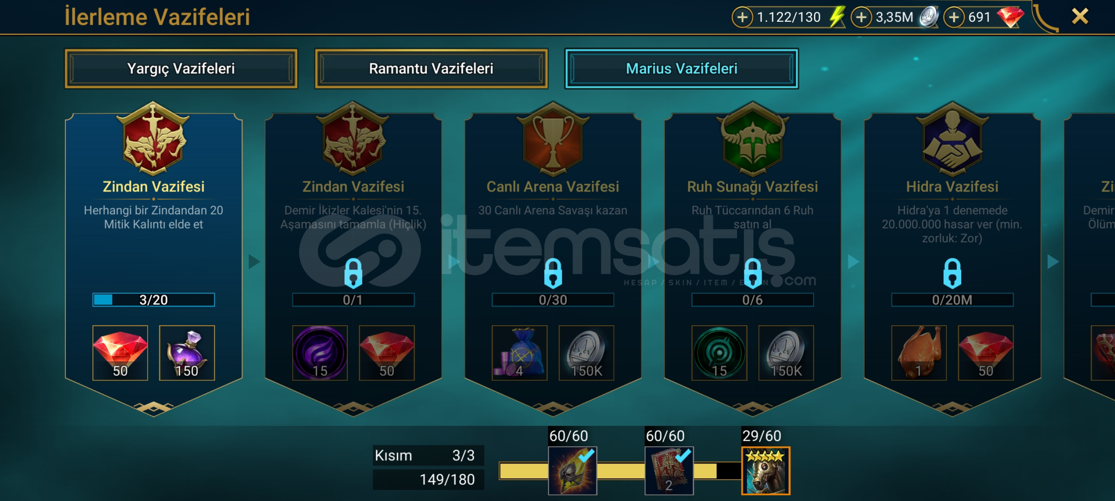1115x501 pixels.
Task: Tap the 150 purple potion reward
Action: tap(187, 353)
